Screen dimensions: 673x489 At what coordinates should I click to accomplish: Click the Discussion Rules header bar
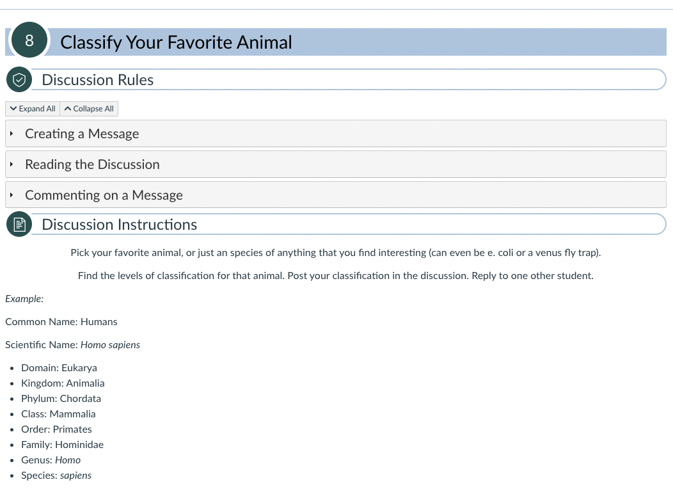349,79
